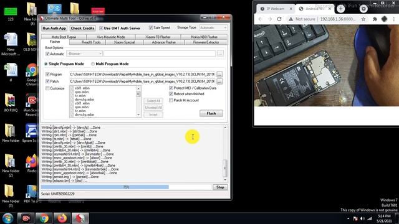Open the Firefox desktop shortcut
The height and width of the screenshot is (224, 399).
32,163
